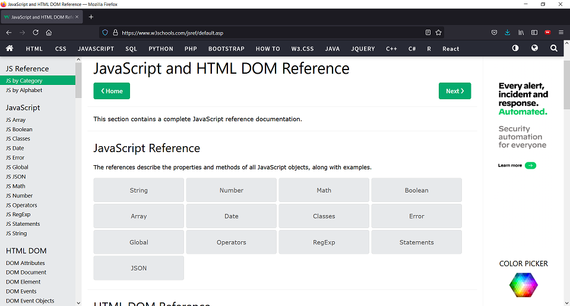Bookmark this page with the star icon
This screenshot has height=306, width=570.
[x=438, y=33]
